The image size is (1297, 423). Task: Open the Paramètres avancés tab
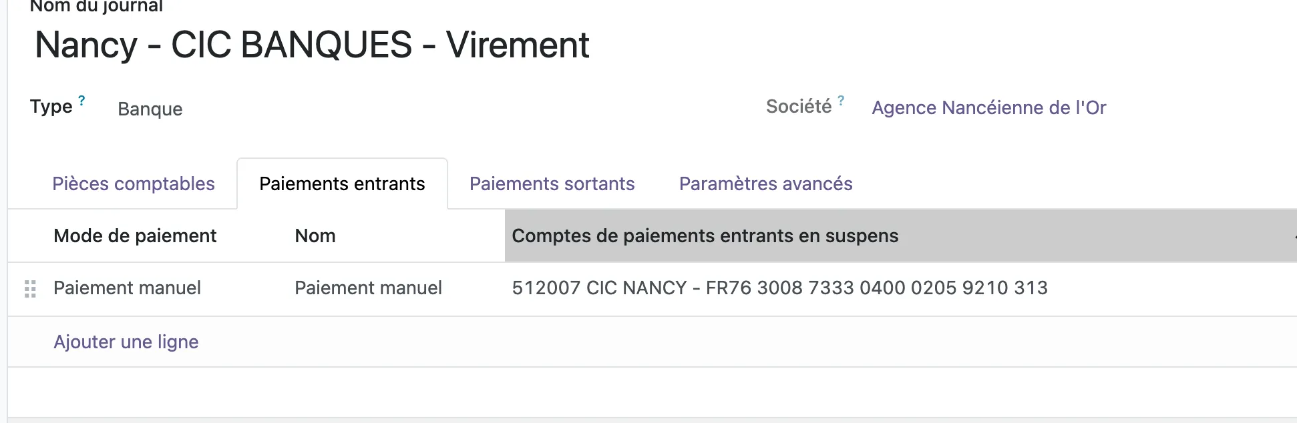tap(765, 183)
